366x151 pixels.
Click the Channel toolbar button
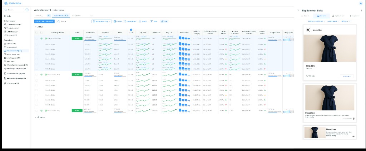pyautogui.click(x=118, y=21)
